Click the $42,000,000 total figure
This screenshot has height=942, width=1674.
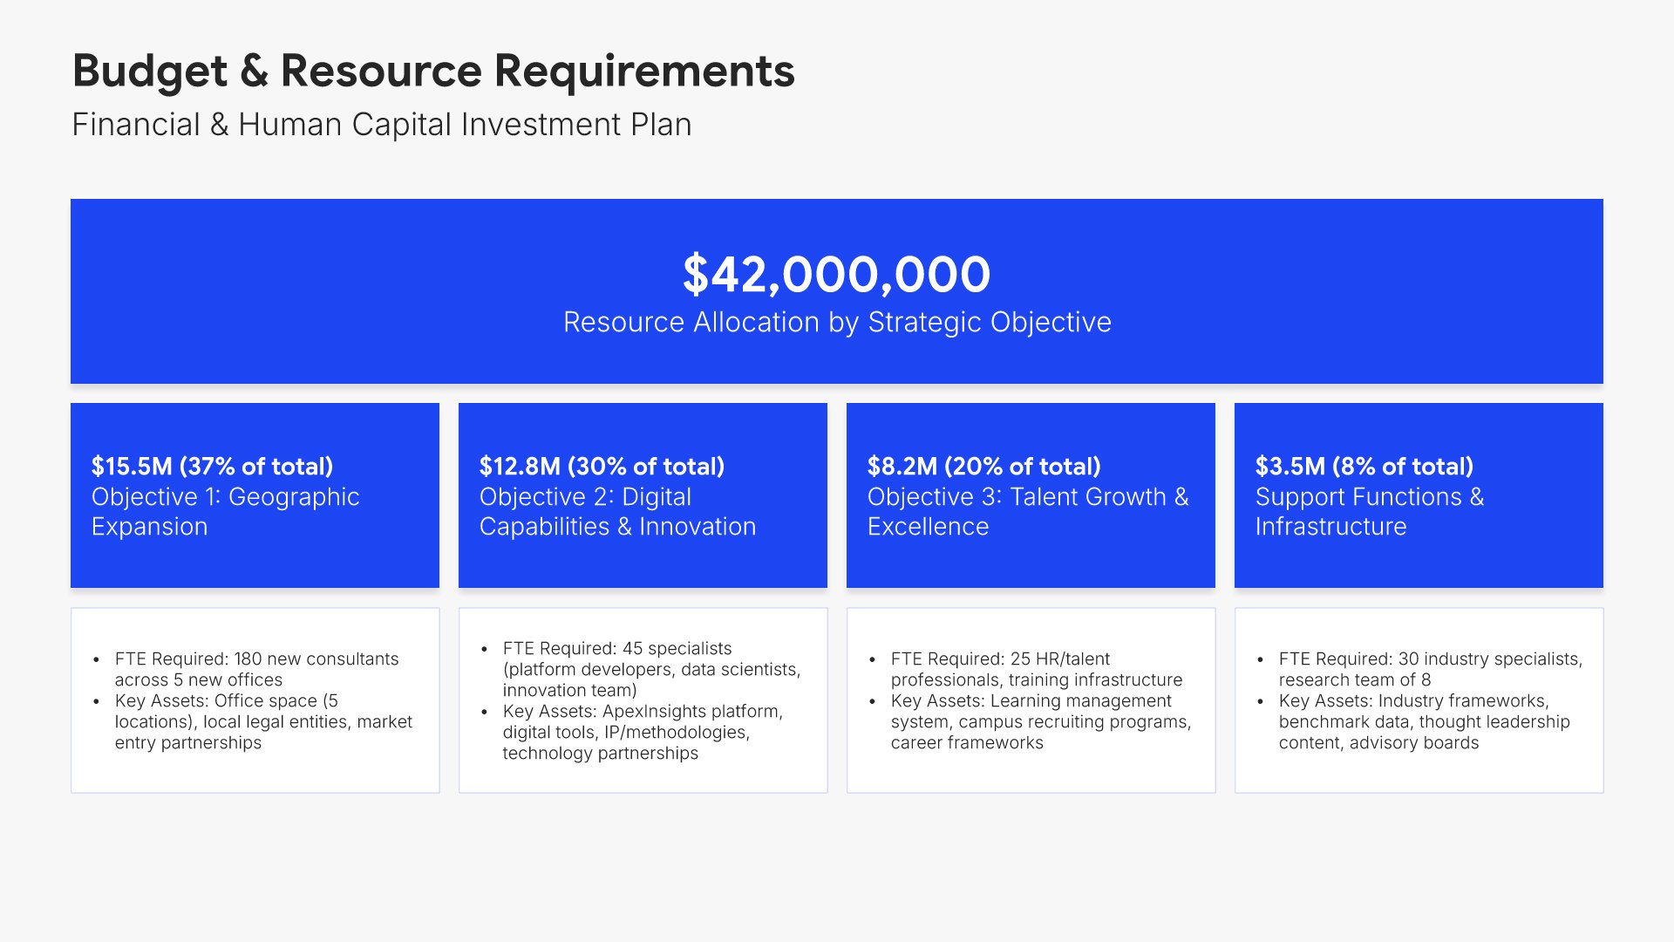(836, 274)
